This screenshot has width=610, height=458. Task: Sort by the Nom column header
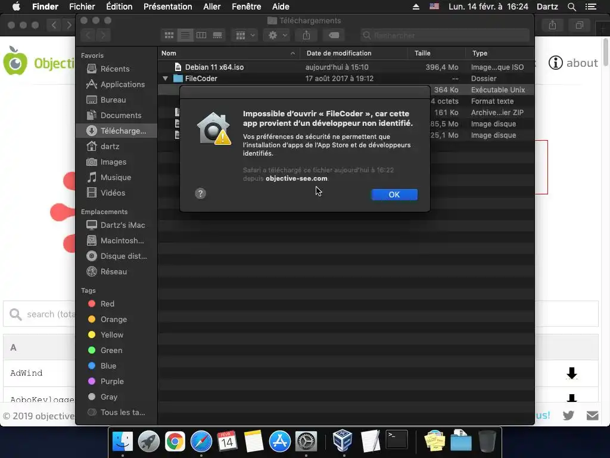click(x=229, y=53)
